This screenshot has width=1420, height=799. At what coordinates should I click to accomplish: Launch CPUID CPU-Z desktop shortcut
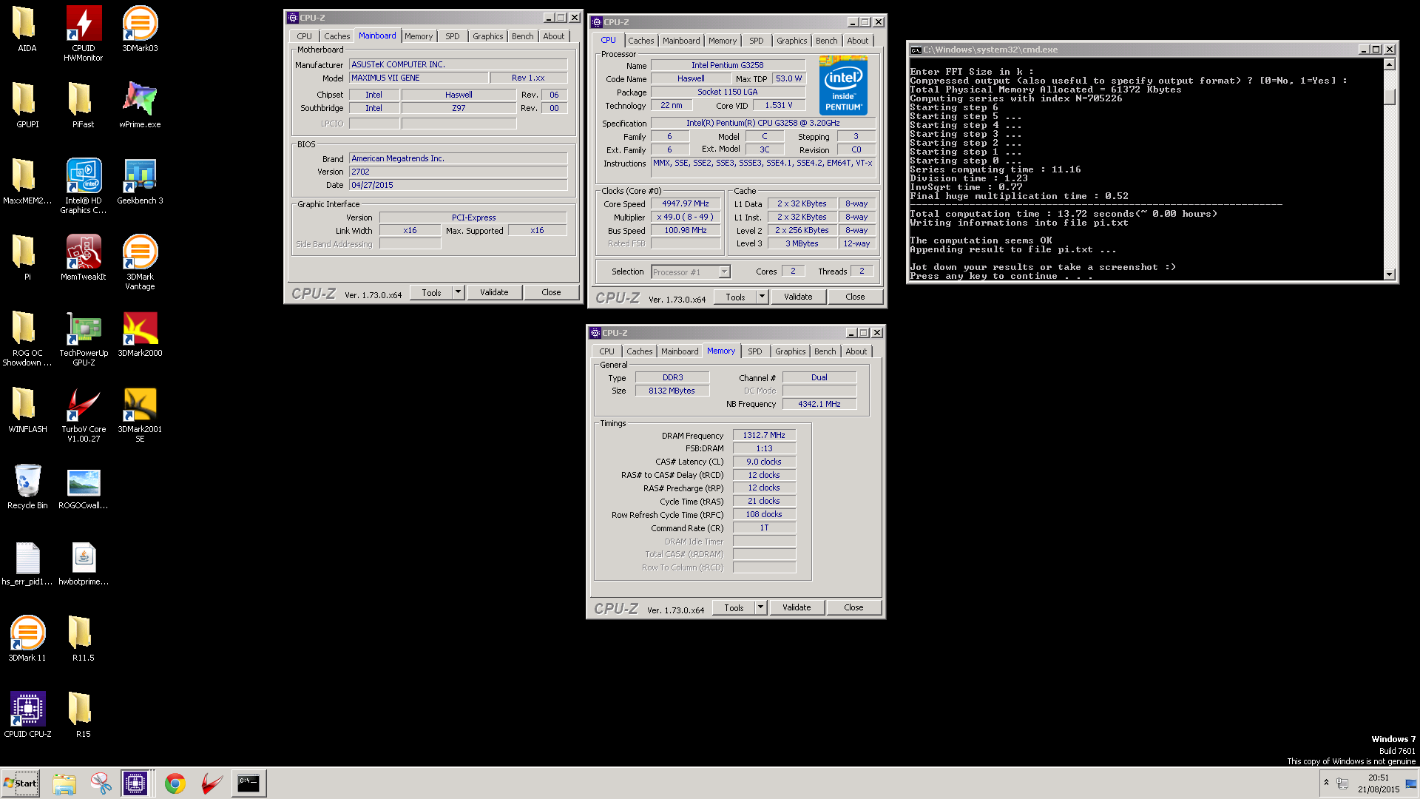pos(27,715)
